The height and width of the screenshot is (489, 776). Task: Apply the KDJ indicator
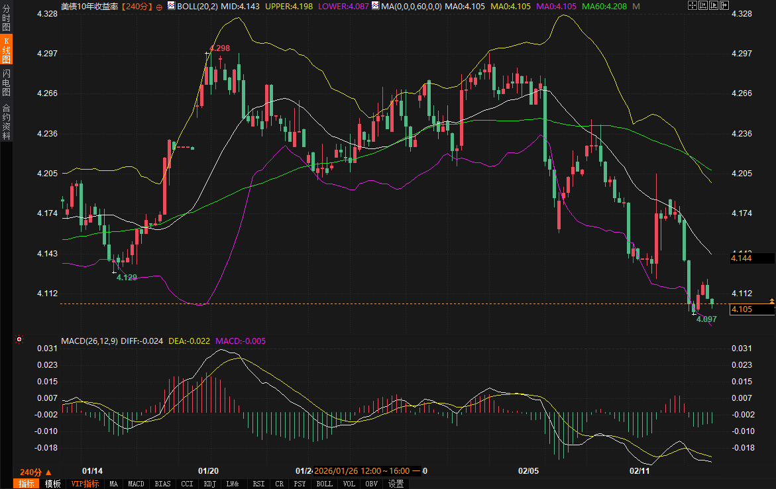coord(211,484)
